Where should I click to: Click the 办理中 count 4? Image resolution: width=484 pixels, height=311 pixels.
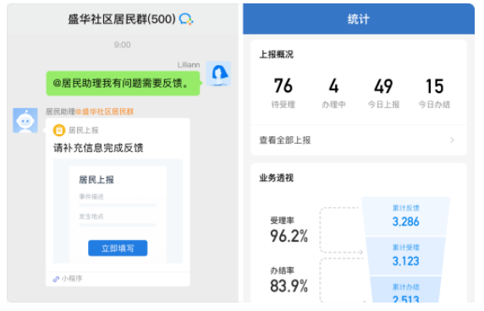tap(333, 85)
